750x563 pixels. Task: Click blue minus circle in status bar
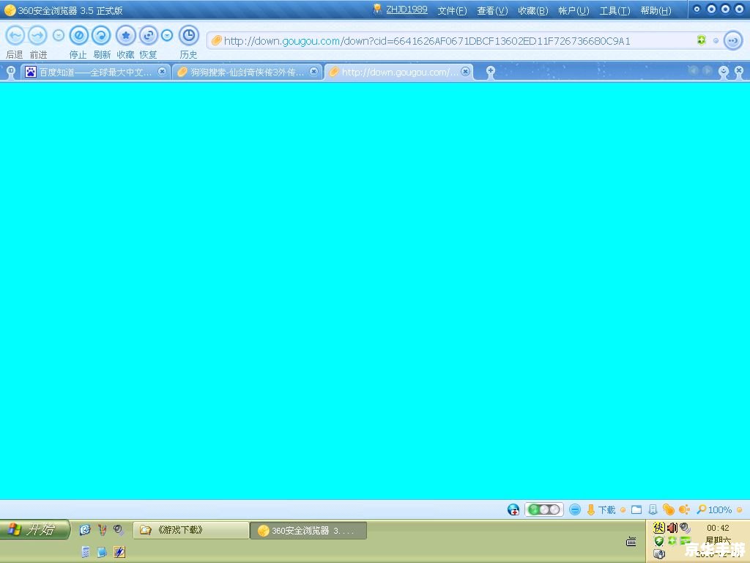pyautogui.click(x=575, y=510)
